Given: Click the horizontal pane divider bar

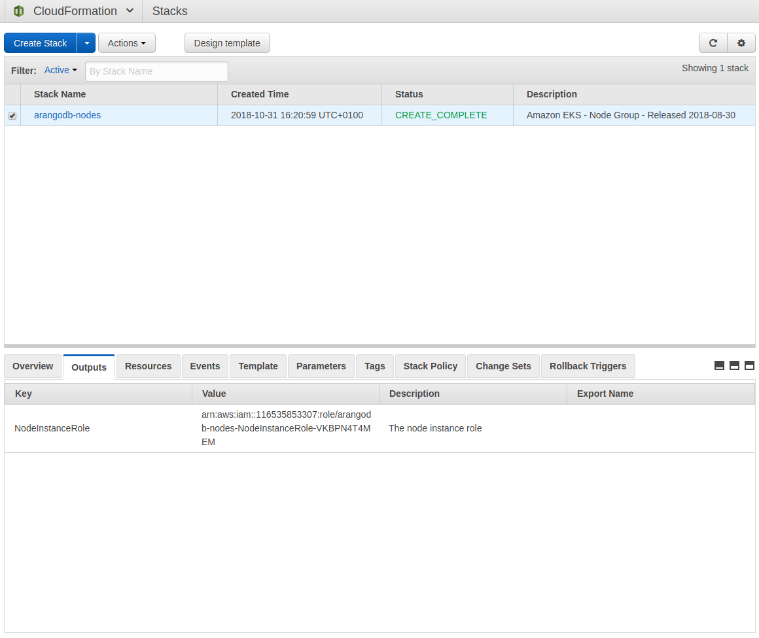Looking at the screenshot, I should coord(379,346).
